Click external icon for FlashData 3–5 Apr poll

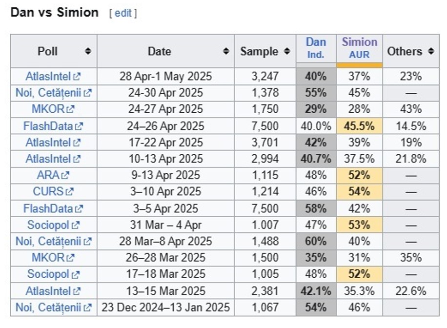(79, 209)
